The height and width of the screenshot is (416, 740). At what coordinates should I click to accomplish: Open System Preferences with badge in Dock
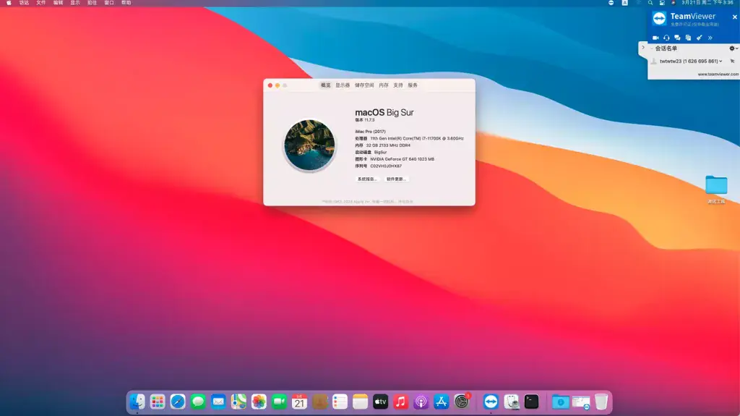[462, 402]
